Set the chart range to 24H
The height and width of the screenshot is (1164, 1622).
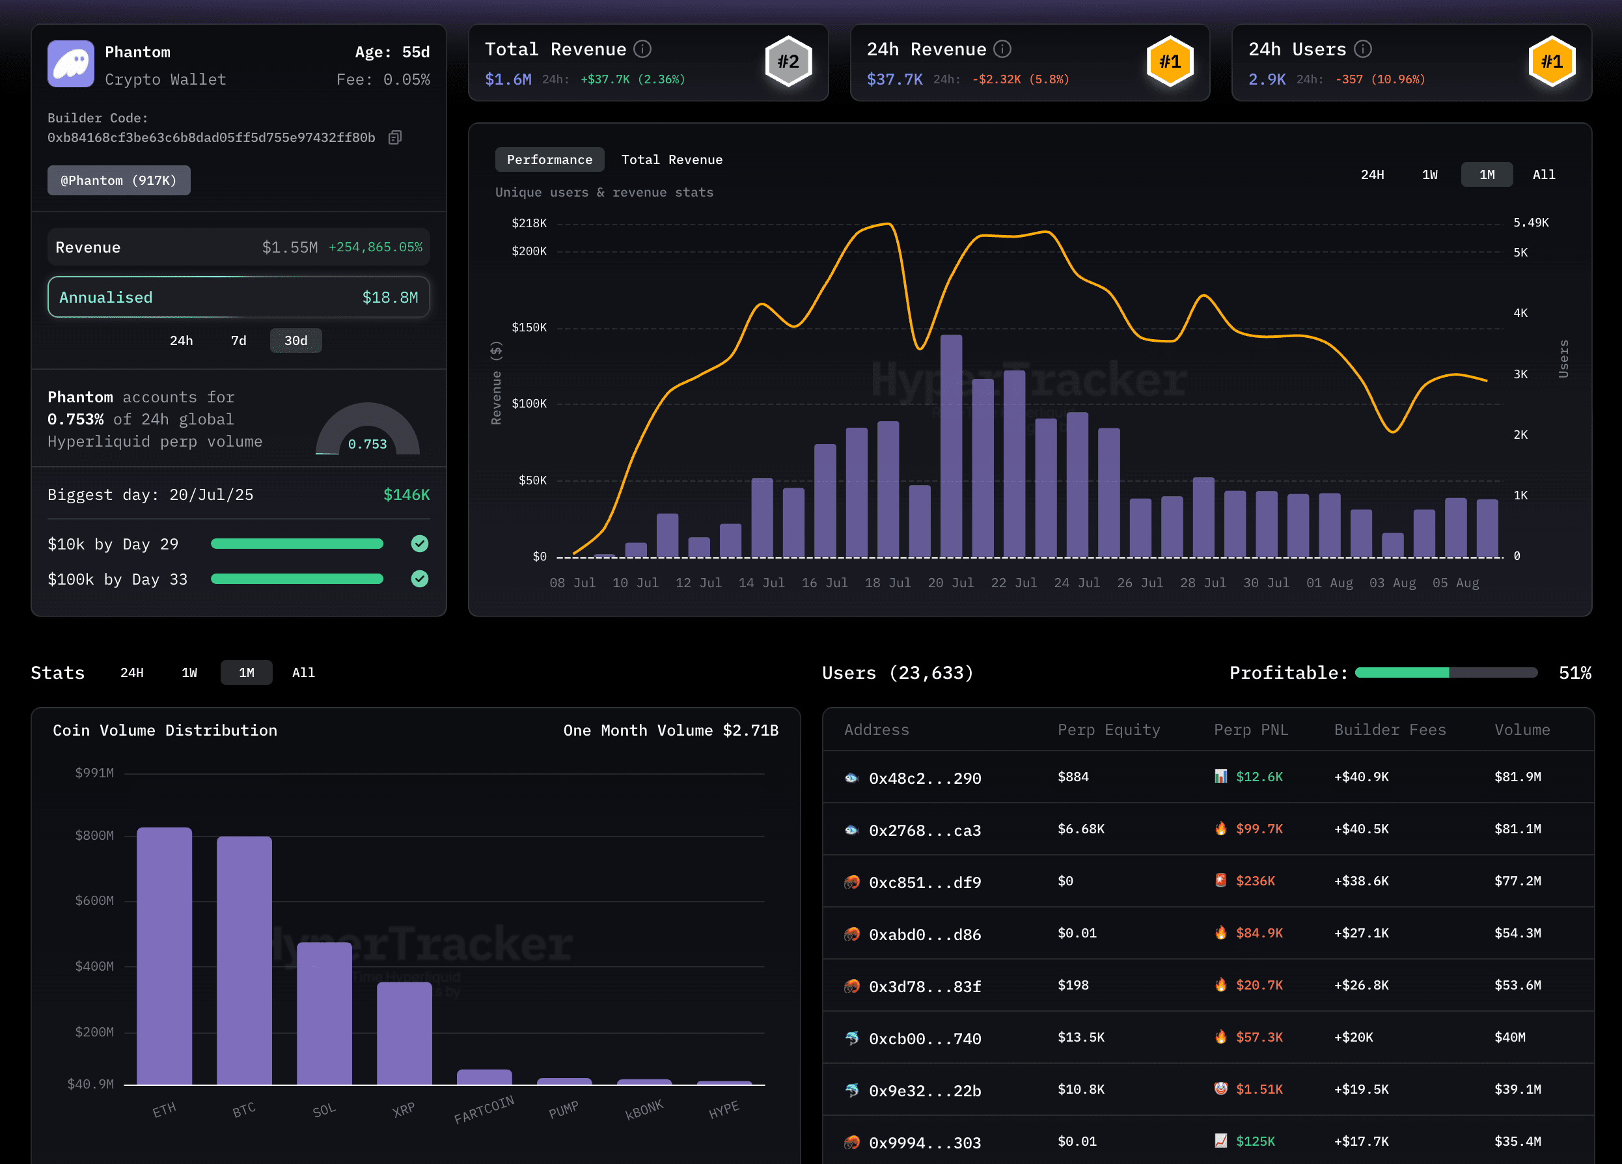point(1371,174)
